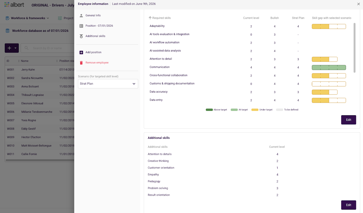Image resolution: width=363 pixels, height=213 pixels.
Task: Click the Workforce database stack icon
Action: pyautogui.click(x=7, y=31)
